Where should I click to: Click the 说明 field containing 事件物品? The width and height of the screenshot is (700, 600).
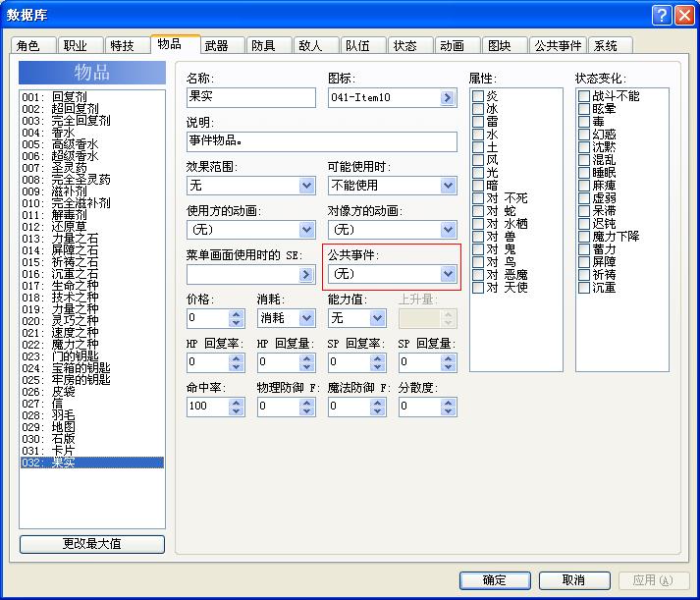coord(321,141)
